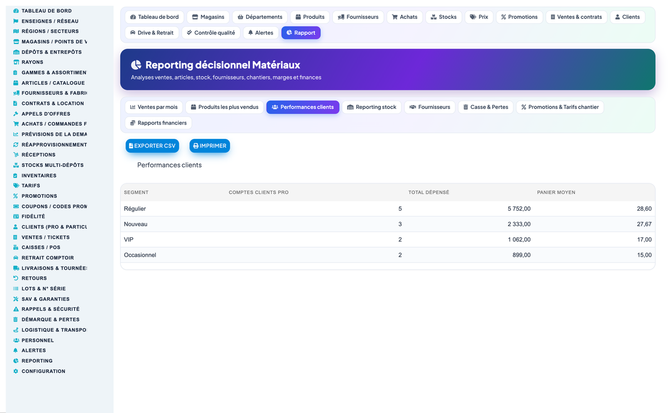Select the Promotions top navigation item
The height and width of the screenshot is (413, 668).
pos(519,17)
